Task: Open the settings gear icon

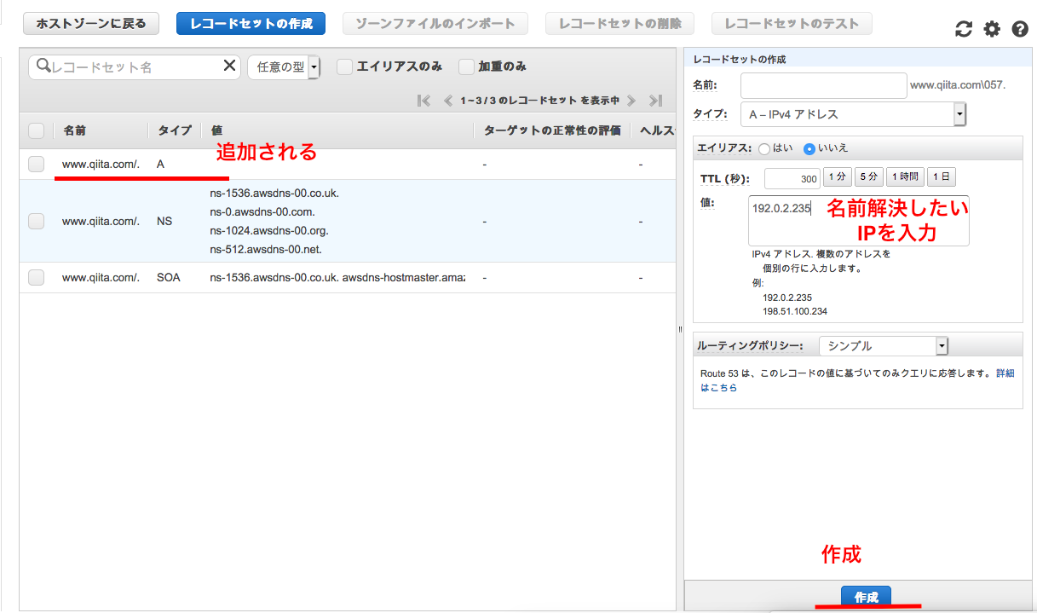Action: 991,28
